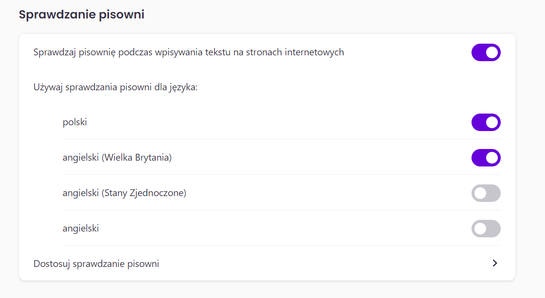
Task: Disable the polski spell check toggle
Action: (x=486, y=122)
